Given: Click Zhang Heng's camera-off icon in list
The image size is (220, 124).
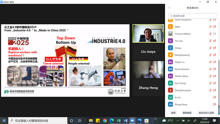Looking at the screenshot, I should 215,104.
